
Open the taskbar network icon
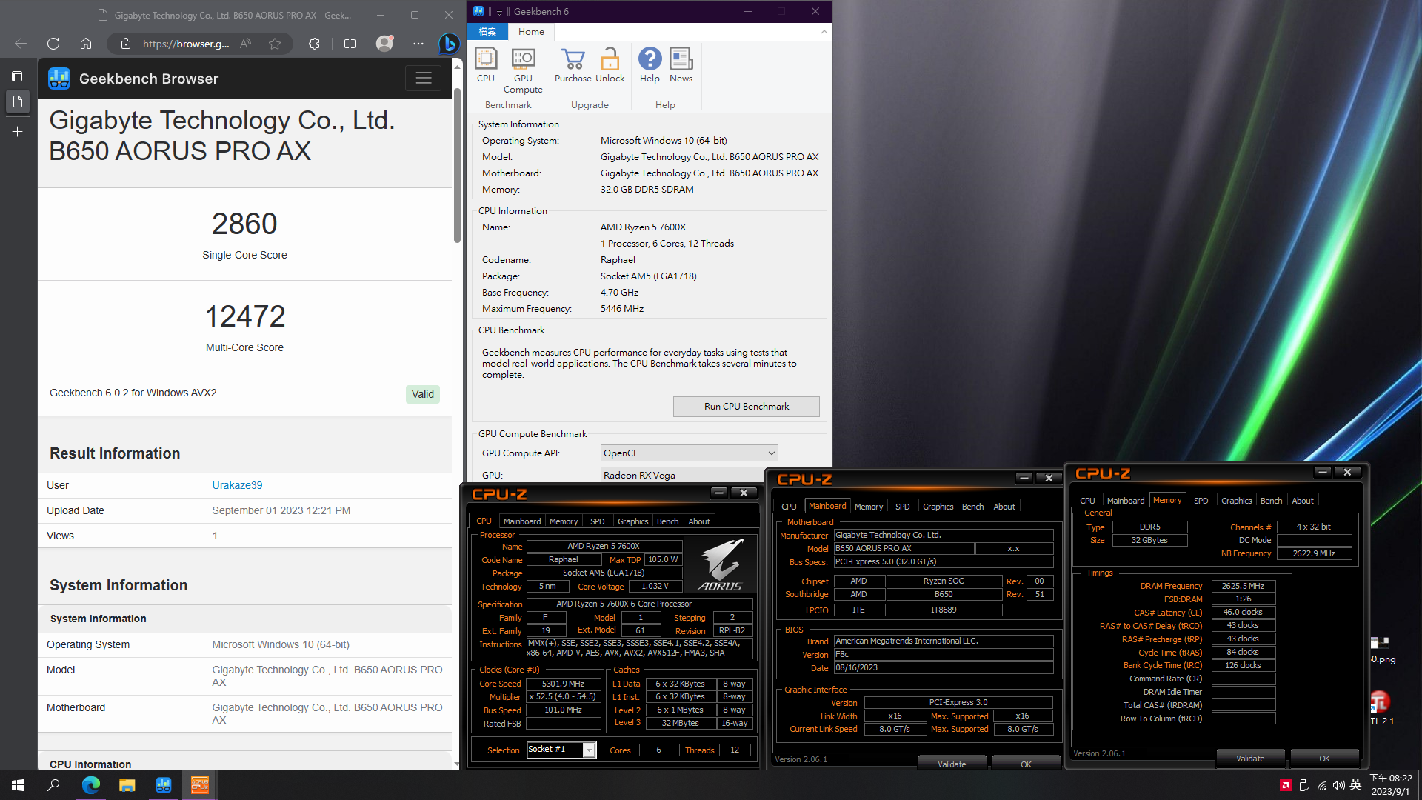pyautogui.click(x=1322, y=785)
